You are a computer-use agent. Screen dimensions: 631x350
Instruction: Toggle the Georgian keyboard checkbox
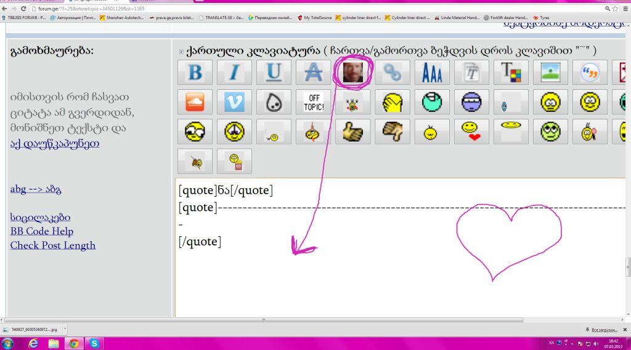click(x=181, y=52)
